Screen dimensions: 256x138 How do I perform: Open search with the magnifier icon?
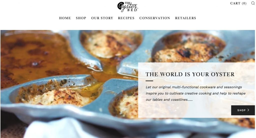click(253, 3)
